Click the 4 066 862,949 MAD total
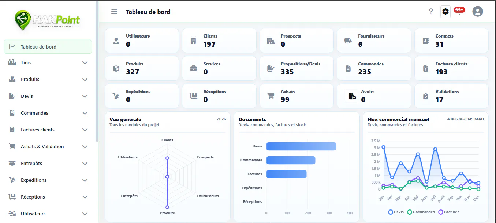The image size is (496, 223). [x=466, y=119]
